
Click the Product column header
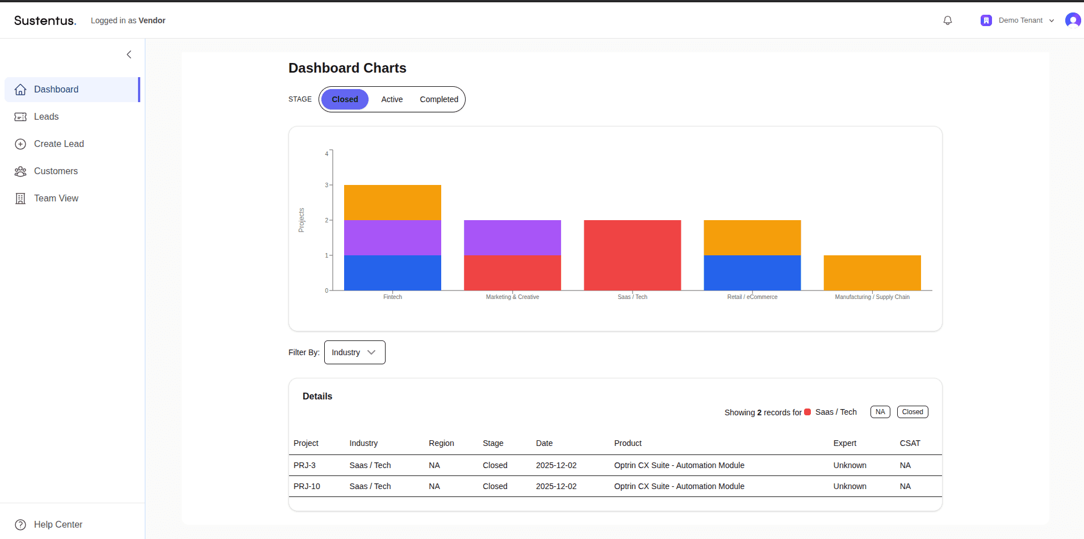(x=627, y=443)
